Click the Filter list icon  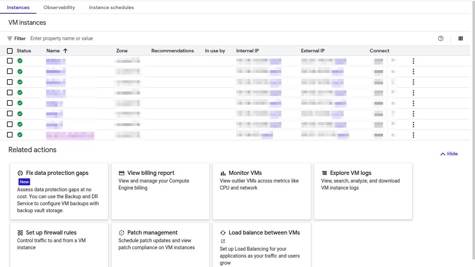[x=10, y=38]
